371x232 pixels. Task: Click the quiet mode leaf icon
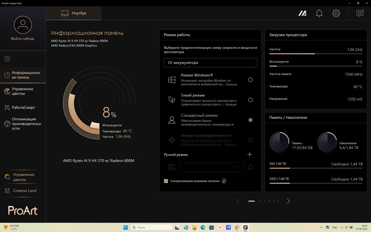click(x=172, y=100)
